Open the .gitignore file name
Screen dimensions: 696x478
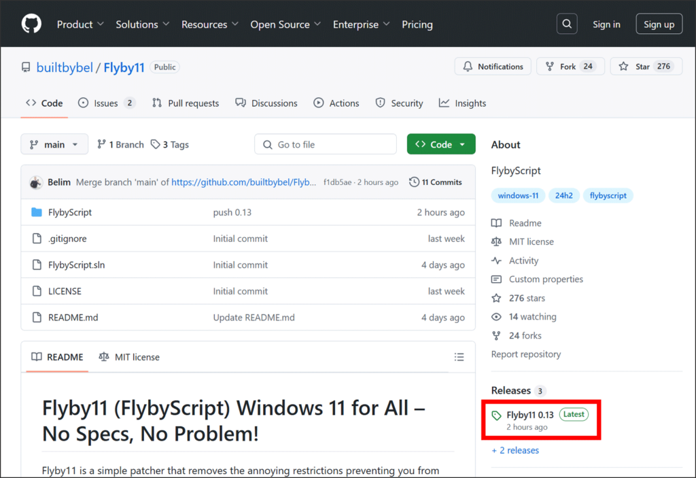67,239
